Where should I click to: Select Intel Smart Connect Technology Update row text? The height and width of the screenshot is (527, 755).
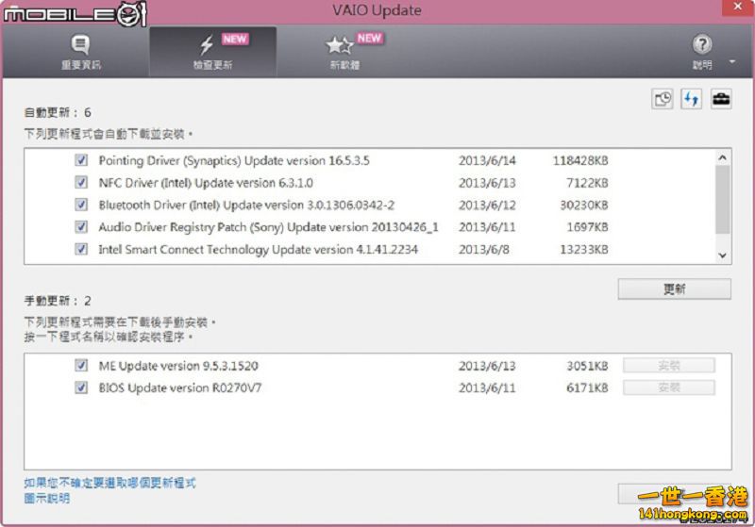(x=258, y=250)
